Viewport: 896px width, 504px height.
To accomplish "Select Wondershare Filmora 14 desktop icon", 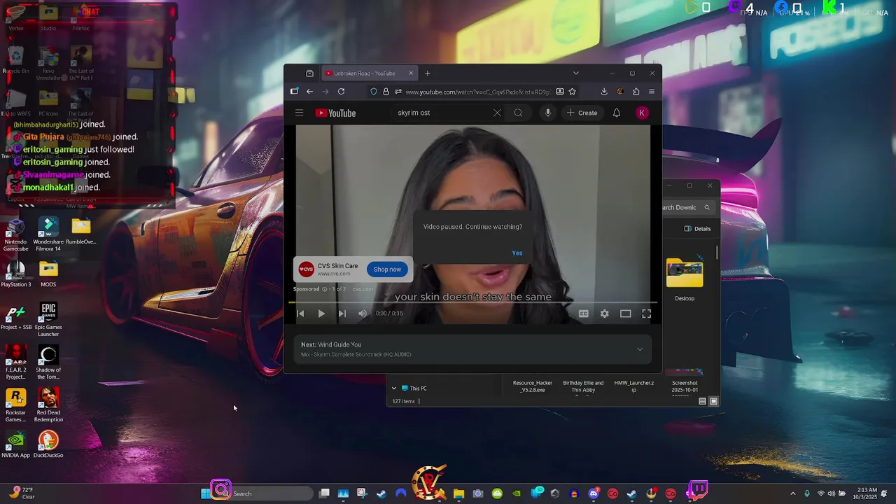I will click(x=48, y=234).
